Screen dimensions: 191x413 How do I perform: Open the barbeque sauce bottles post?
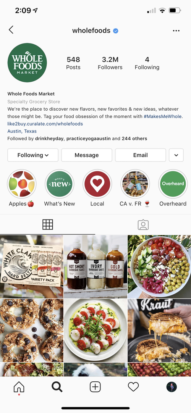(x=95, y=266)
